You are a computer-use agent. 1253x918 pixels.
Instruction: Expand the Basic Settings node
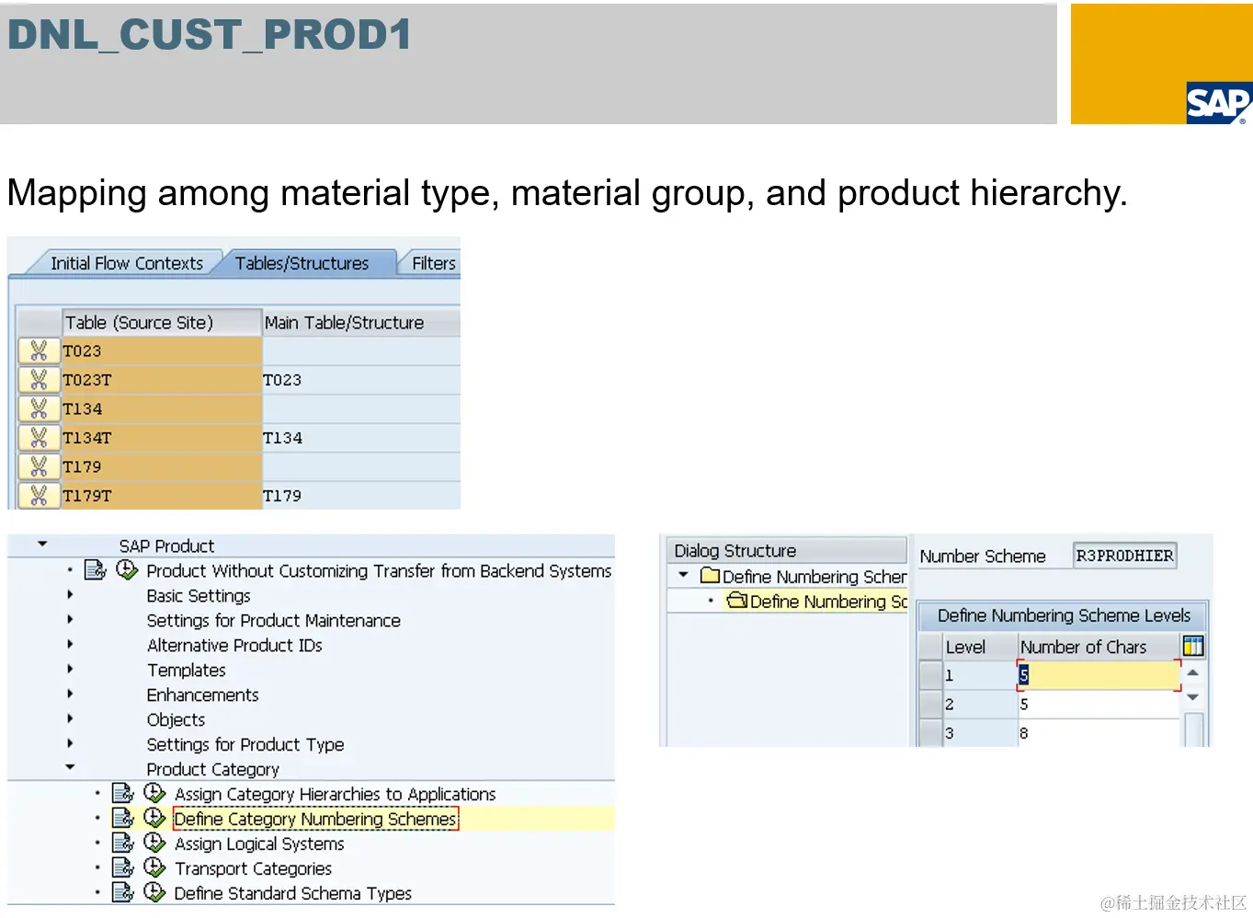click(x=70, y=594)
